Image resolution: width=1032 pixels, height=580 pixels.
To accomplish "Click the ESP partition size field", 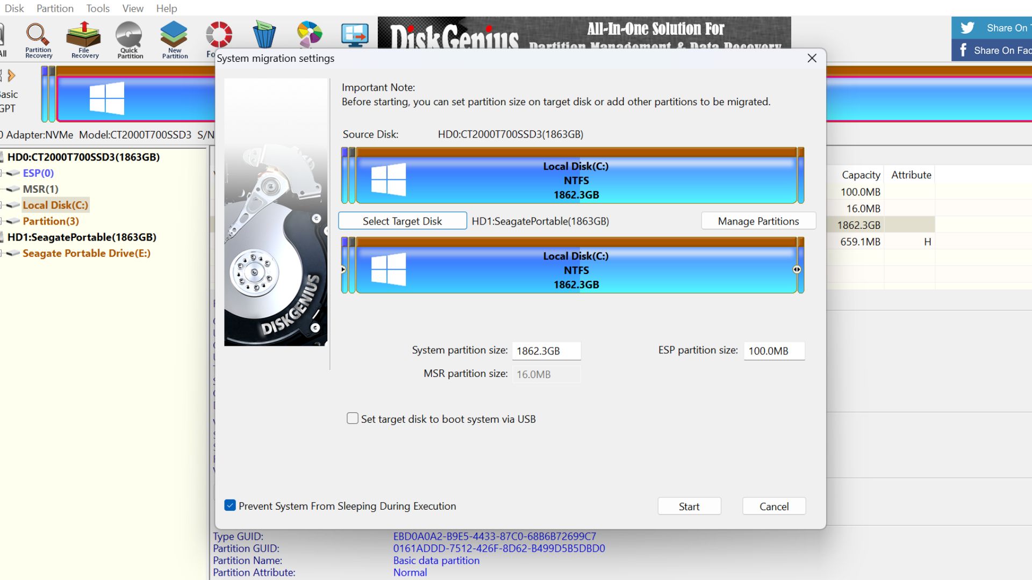I will pyautogui.click(x=774, y=351).
